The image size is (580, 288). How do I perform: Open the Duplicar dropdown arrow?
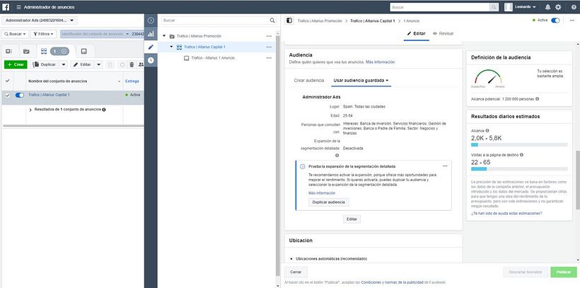click(63, 64)
